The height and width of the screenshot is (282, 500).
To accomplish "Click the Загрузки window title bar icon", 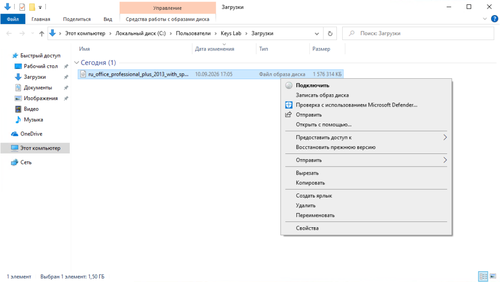I will [x=8, y=6].
